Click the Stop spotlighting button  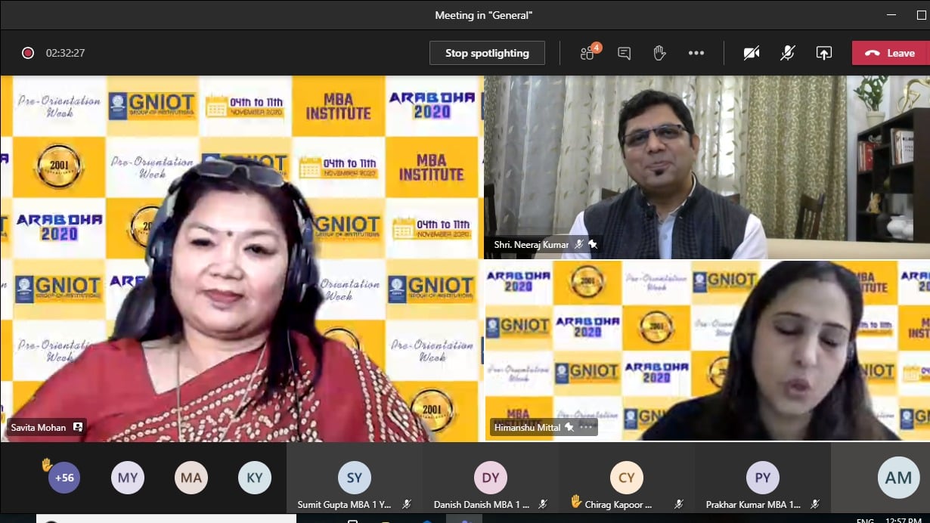point(487,53)
